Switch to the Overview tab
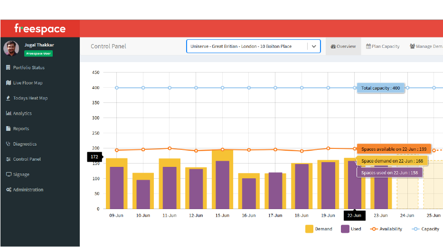Screen dimensions: 443x247 (343, 46)
